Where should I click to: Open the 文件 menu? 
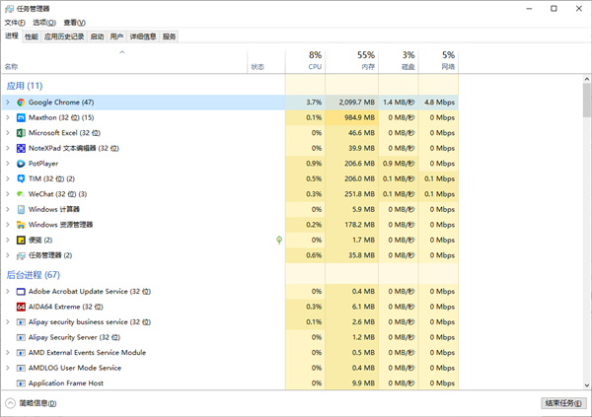coord(15,23)
